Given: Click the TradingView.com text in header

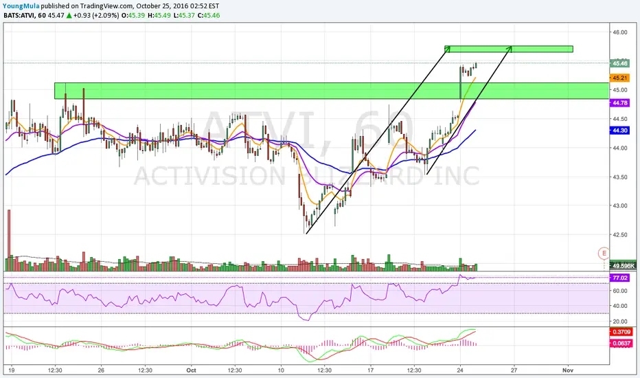Looking at the screenshot, I should point(107,6).
